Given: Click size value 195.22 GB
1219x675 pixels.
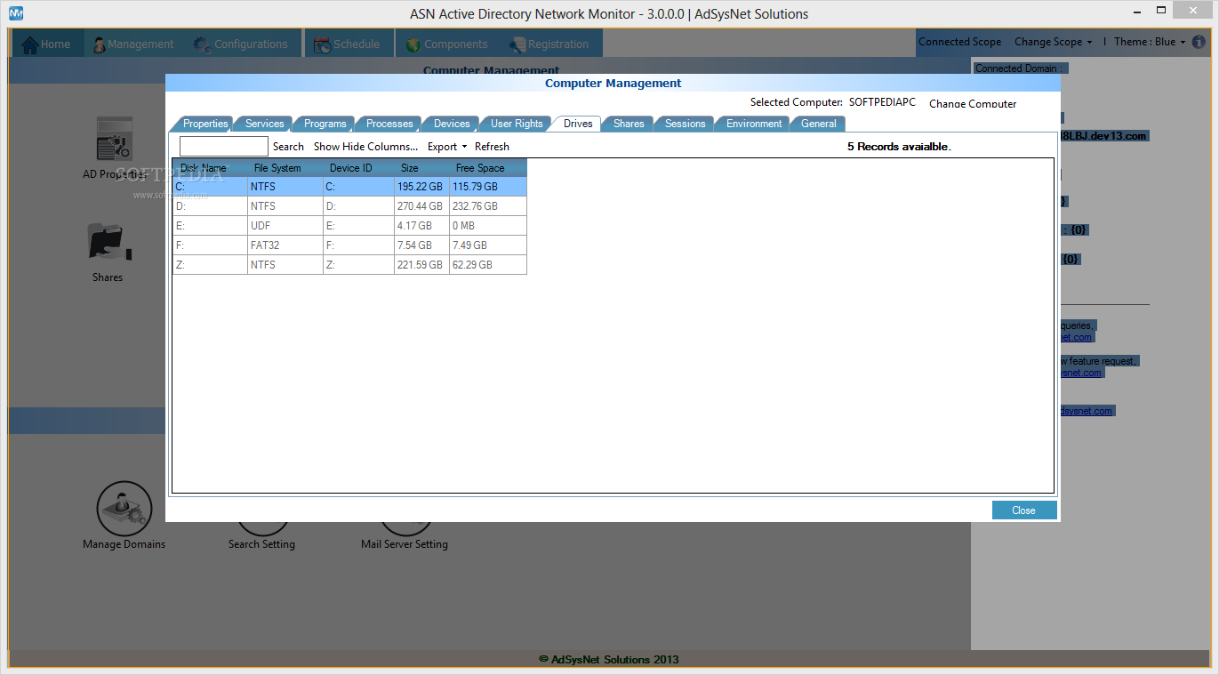Looking at the screenshot, I should pos(421,187).
